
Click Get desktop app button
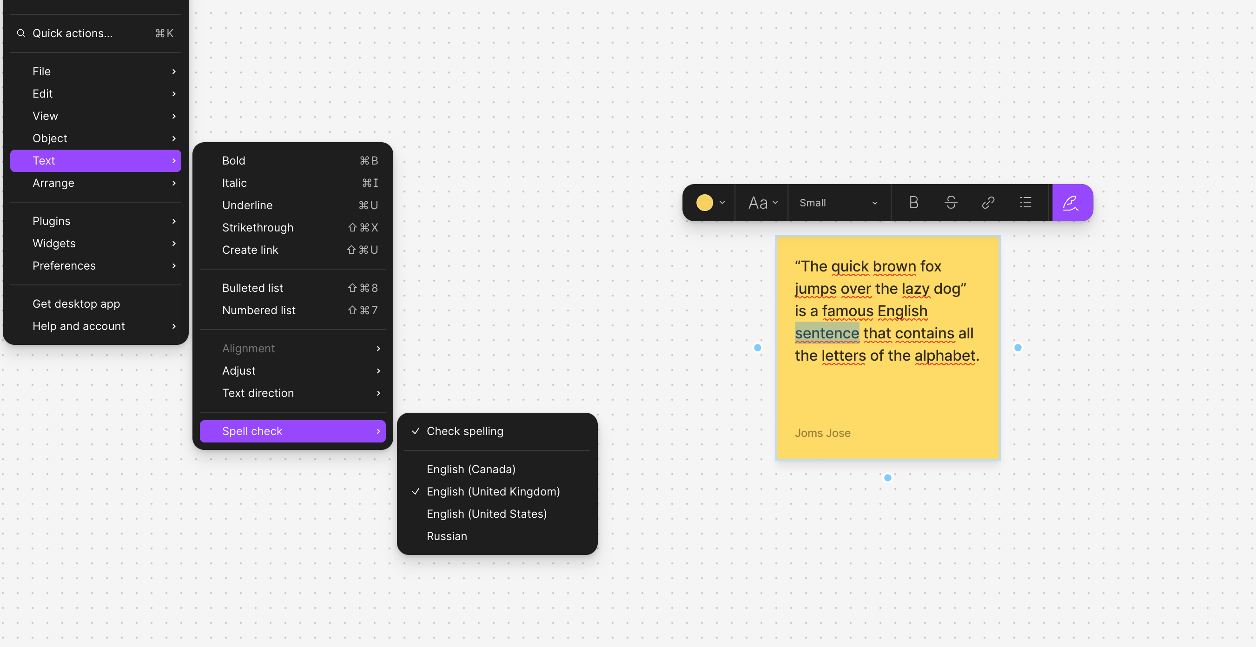point(76,304)
